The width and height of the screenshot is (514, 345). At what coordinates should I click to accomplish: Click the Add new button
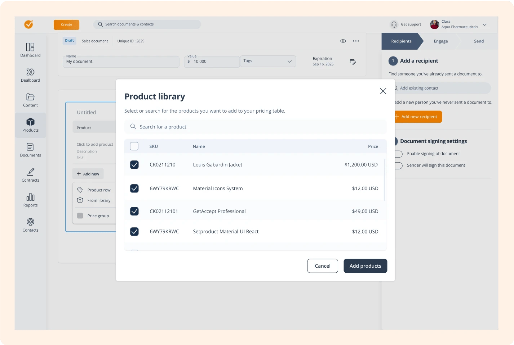click(88, 174)
